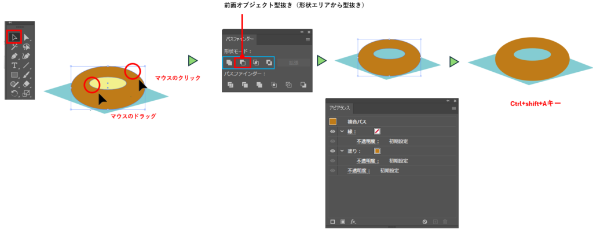Select the Pen tool
The image size is (593, 231).
click(x=14, y=56)
